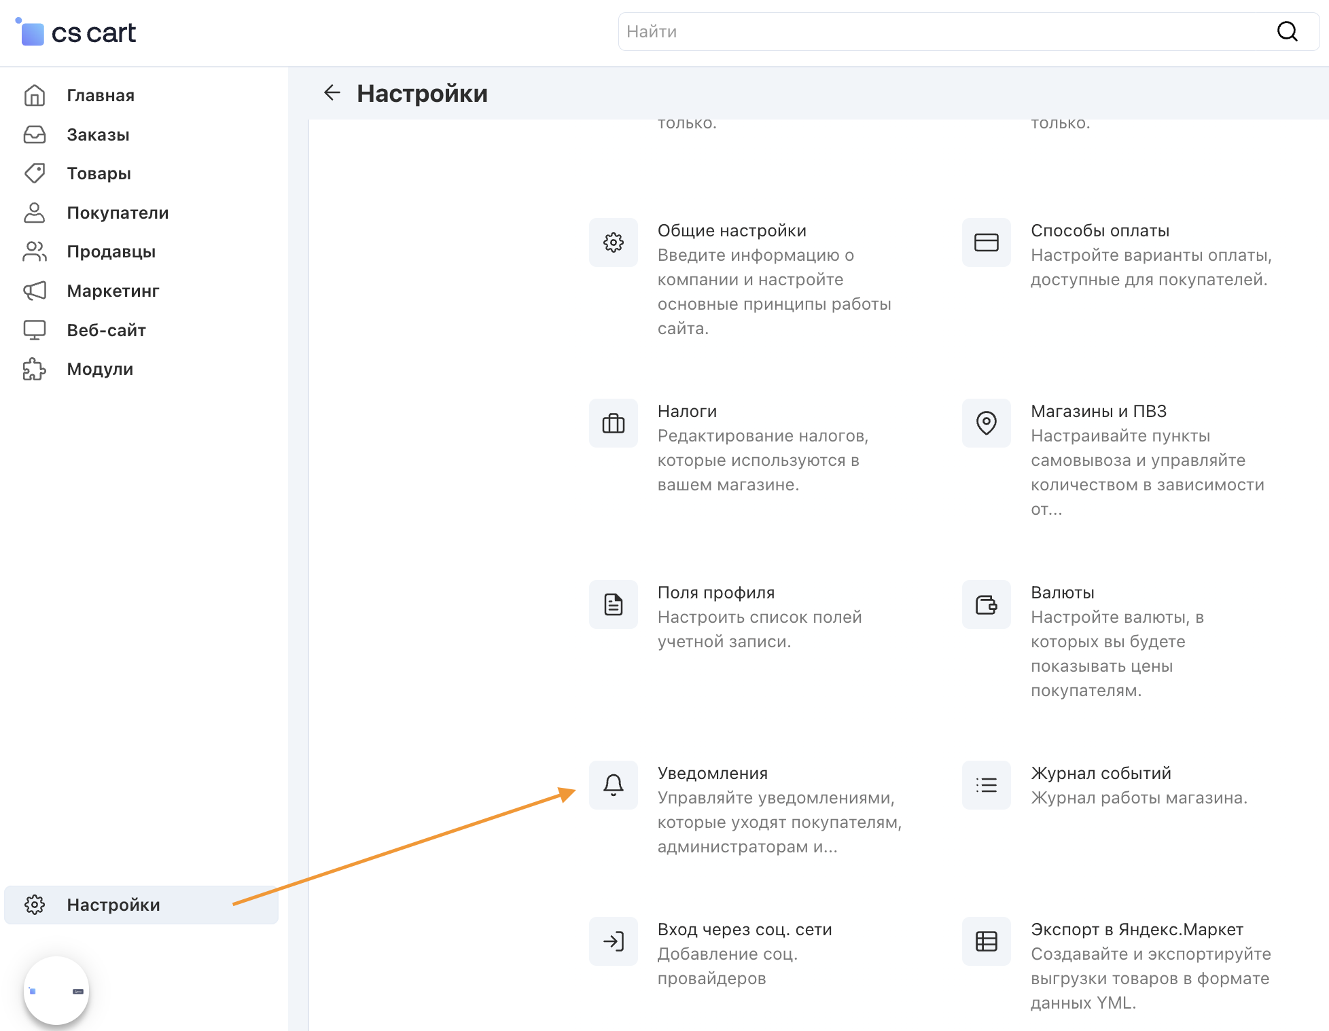Open the list icon for Журнал событий
The image size is (1329, 1031).
[986, 785]
